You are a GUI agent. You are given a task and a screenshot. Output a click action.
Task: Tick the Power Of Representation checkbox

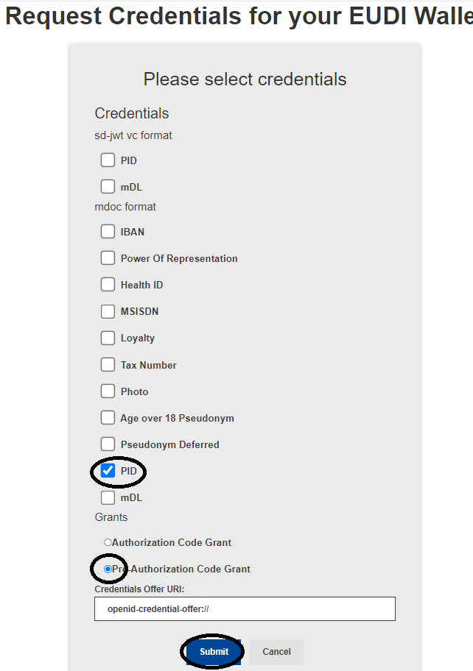pos(108,258)
